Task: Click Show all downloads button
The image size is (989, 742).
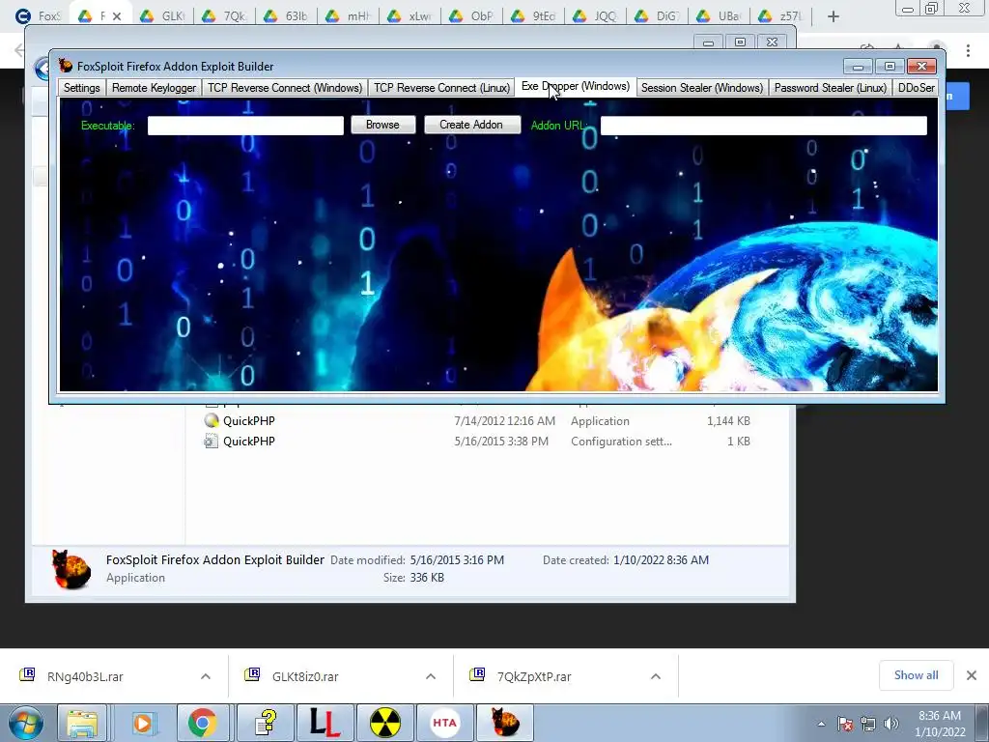Action: [916, 675]
